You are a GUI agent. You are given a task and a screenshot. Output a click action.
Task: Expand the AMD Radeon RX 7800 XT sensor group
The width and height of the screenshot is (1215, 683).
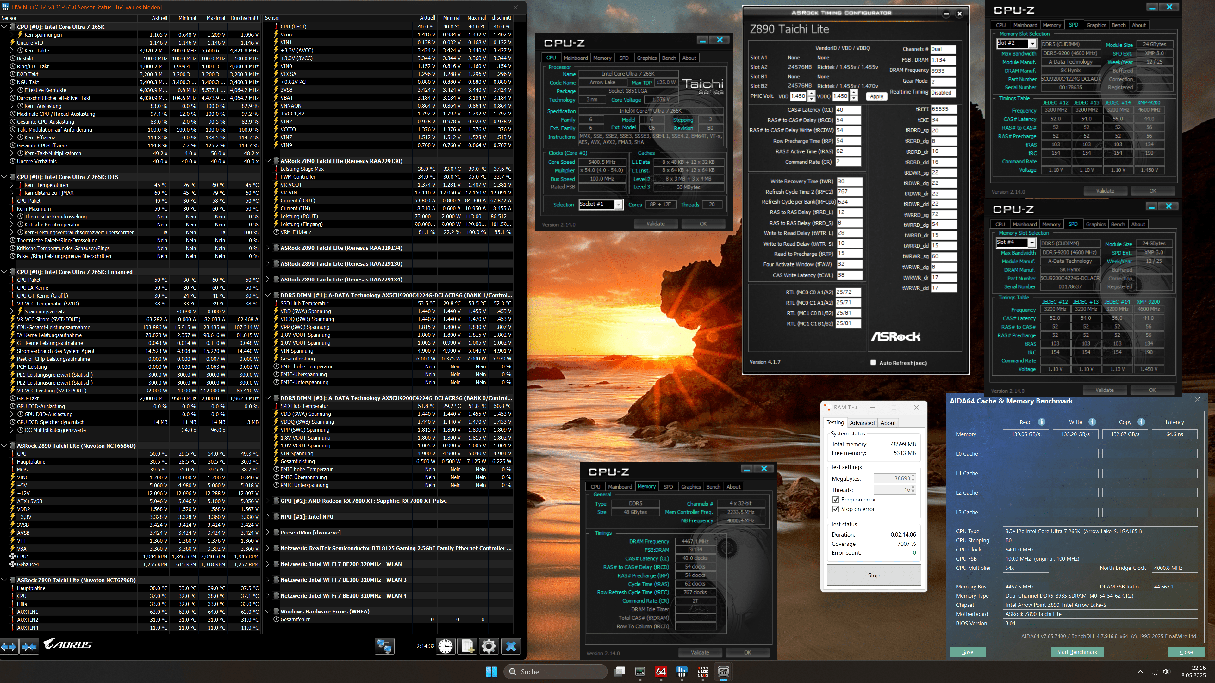coord(268,501)
